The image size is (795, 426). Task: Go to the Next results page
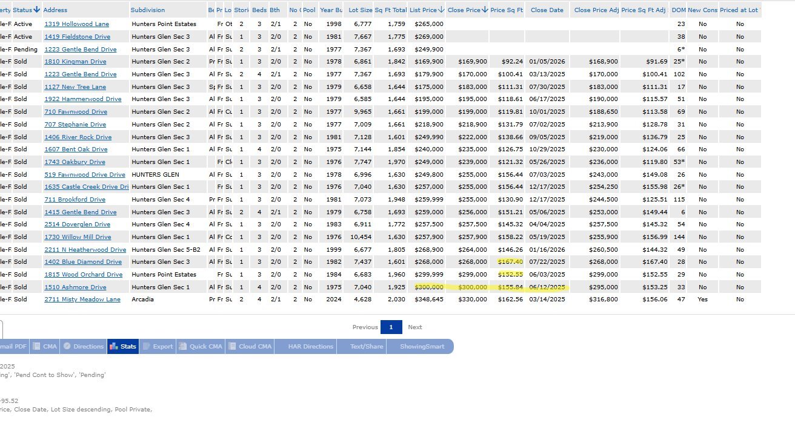414,327
